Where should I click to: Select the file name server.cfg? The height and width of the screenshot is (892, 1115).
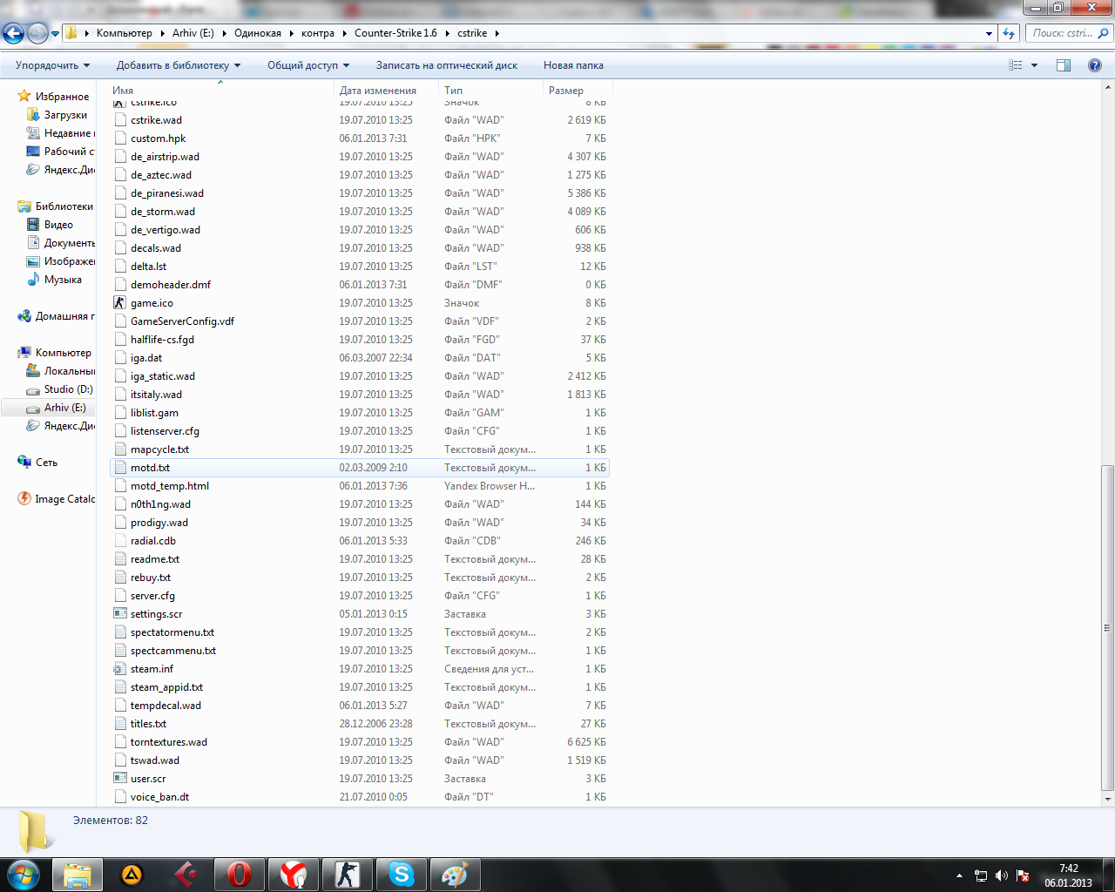click(x=152, y=596)
